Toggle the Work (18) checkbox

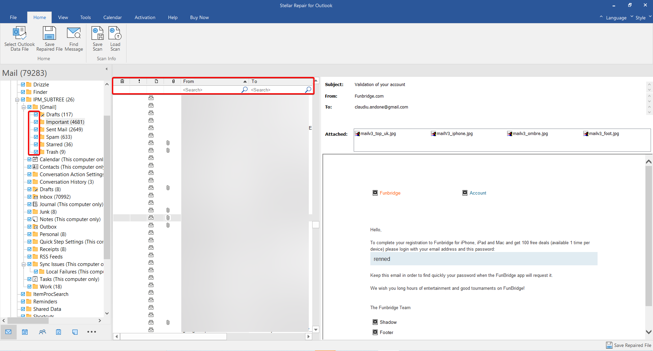click(30, 287)
